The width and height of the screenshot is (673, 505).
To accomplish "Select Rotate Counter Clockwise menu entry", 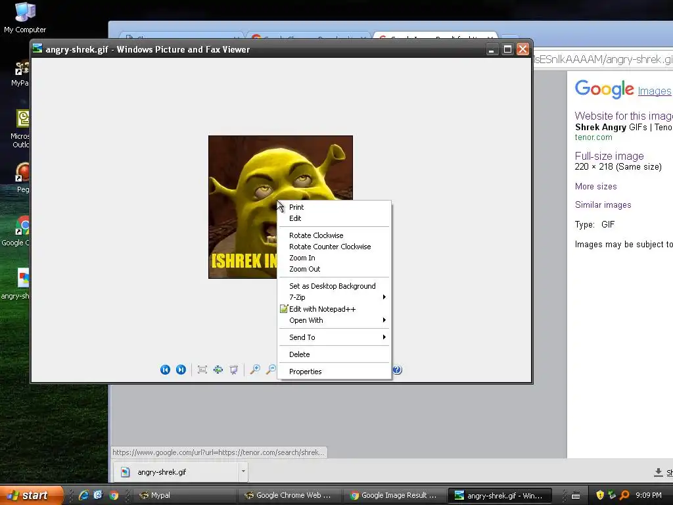I will [335, 247].
